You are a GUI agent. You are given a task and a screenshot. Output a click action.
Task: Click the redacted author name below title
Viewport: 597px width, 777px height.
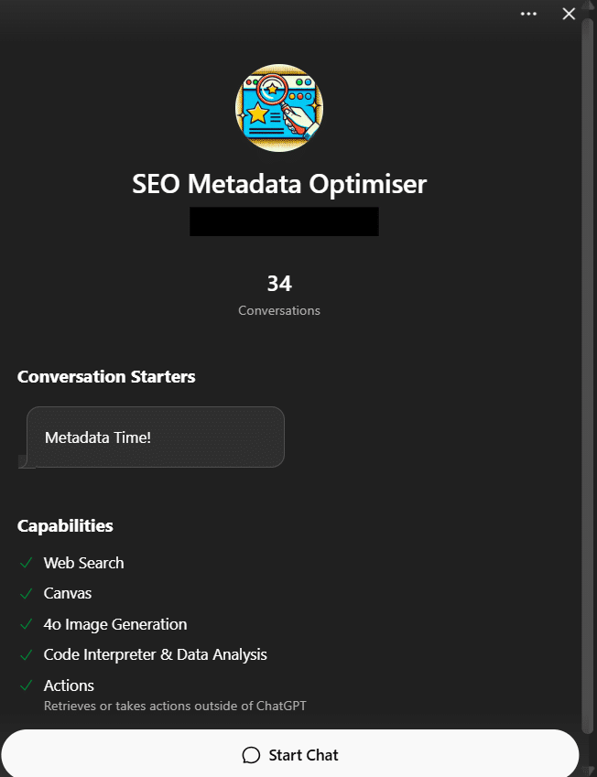tap(284, 221)
